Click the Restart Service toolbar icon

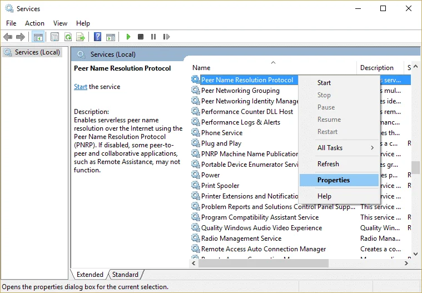pyautogui.click(x=166, y=37)
